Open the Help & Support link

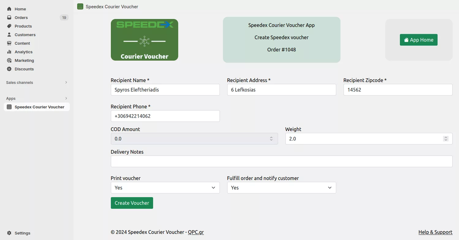tap(435, 232)
